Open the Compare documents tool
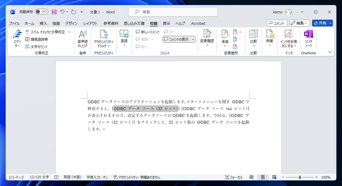Image resolution: width=342 pixels, height=186 pixels. point(253,38)
